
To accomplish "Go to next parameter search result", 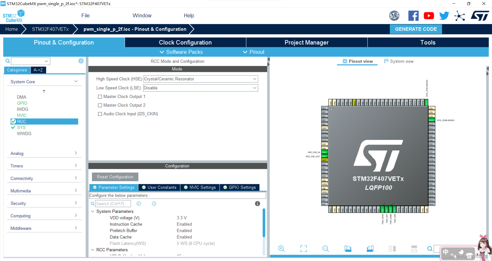I will pyautogui.click(x=154, y=204).
